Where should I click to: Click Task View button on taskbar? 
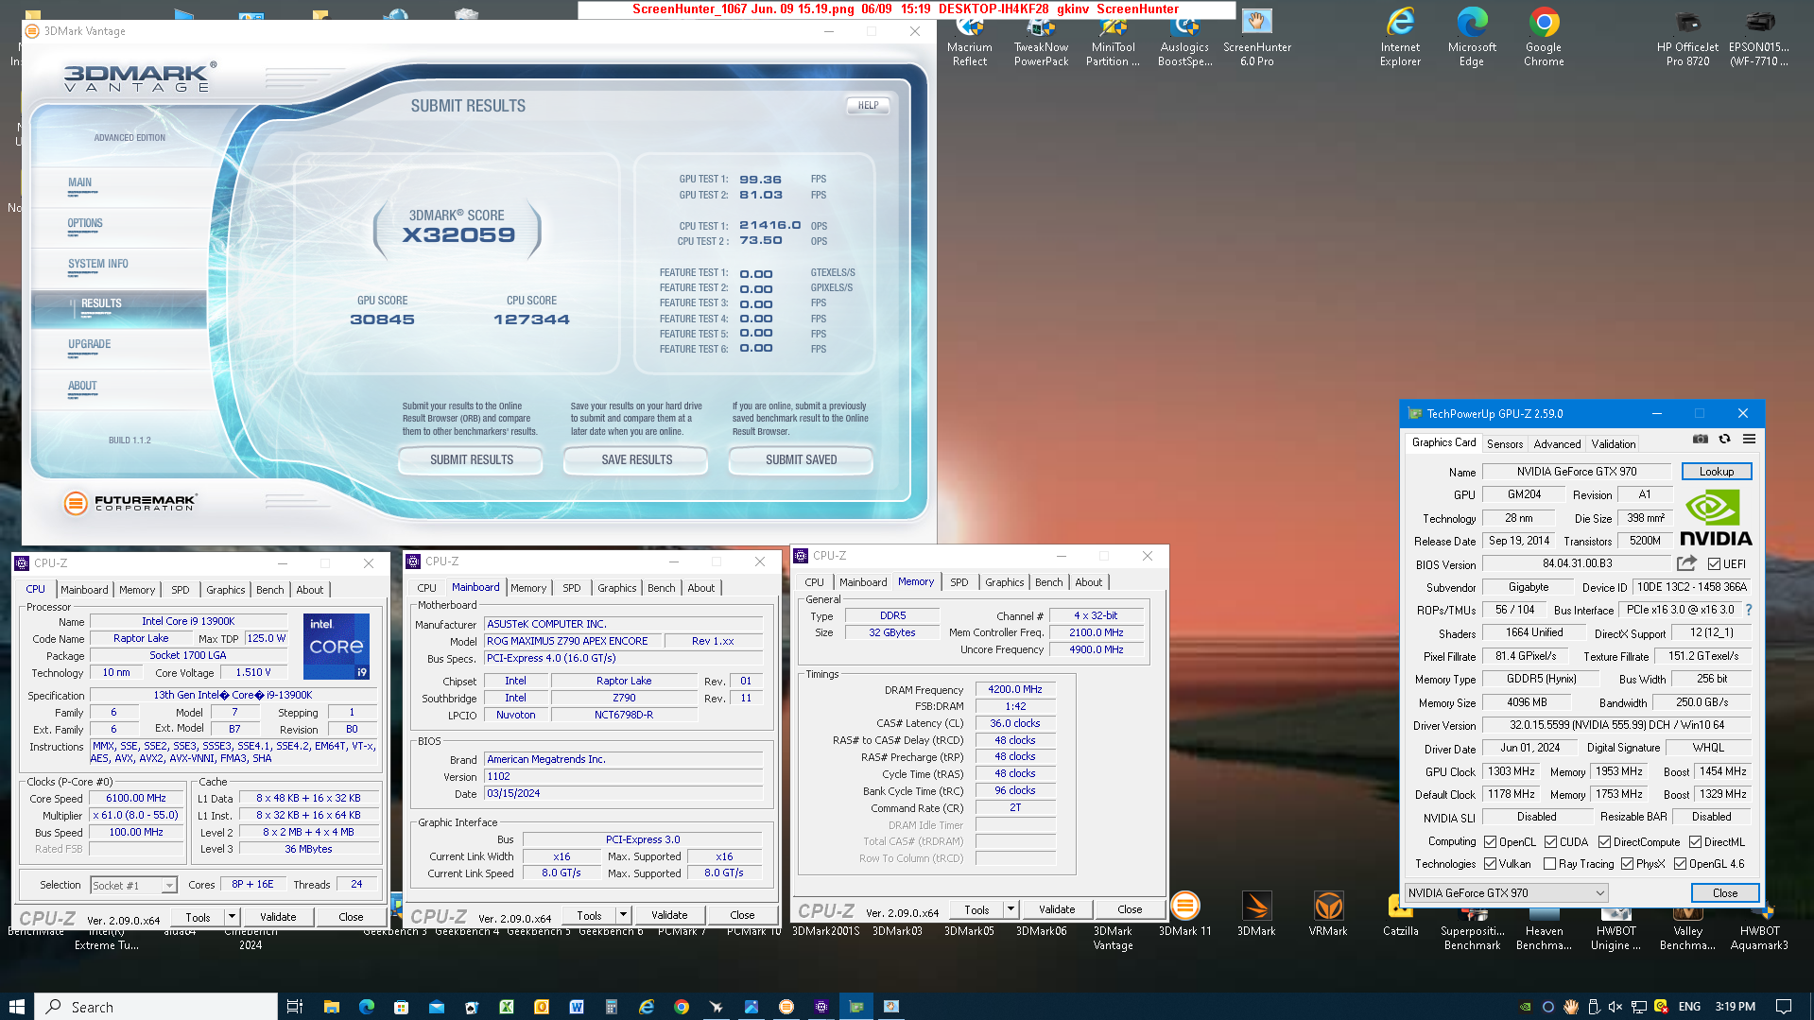point(295,1007)
